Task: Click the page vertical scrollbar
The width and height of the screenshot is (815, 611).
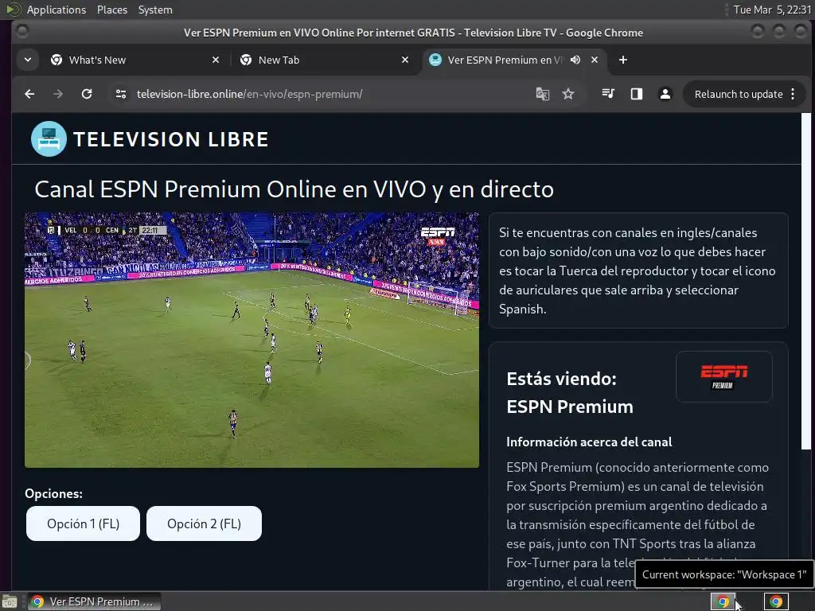Action: pyautogui.click(x=805, y=281)
